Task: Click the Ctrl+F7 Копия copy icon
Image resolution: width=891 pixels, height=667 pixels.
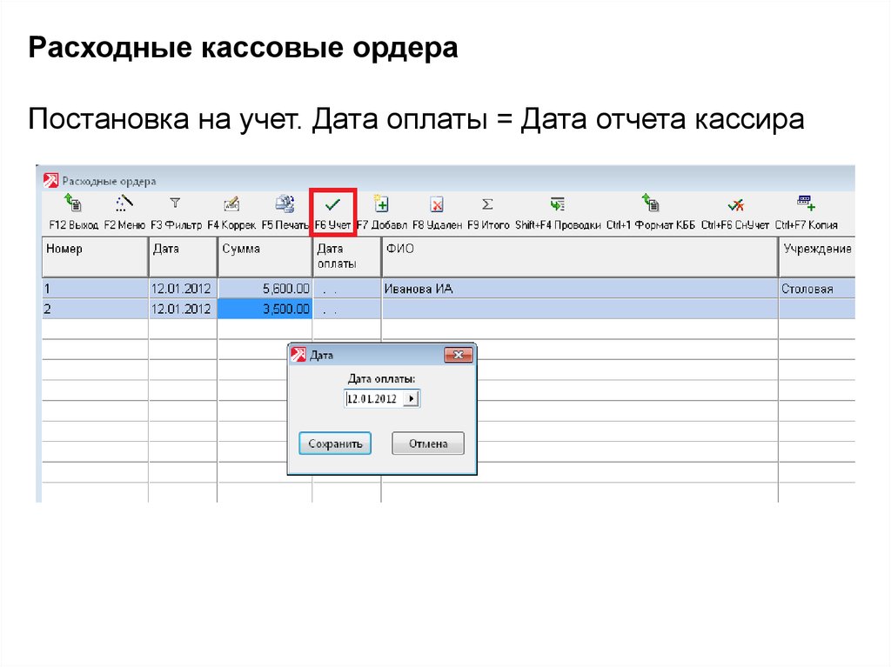Action: 806,205
